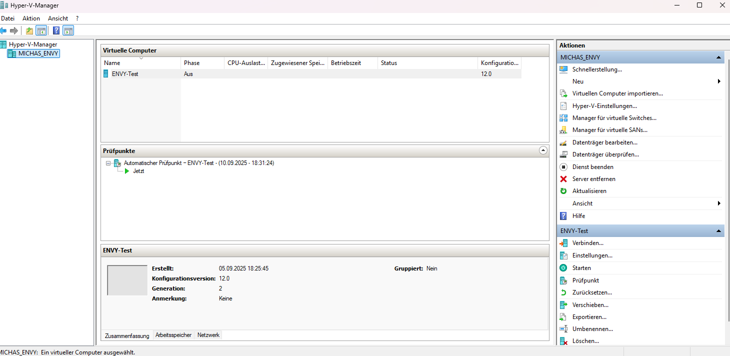Expand the Ansicht submenu arrow under Aktionen
Screen dimensions: 730x356
pos(719,203)
